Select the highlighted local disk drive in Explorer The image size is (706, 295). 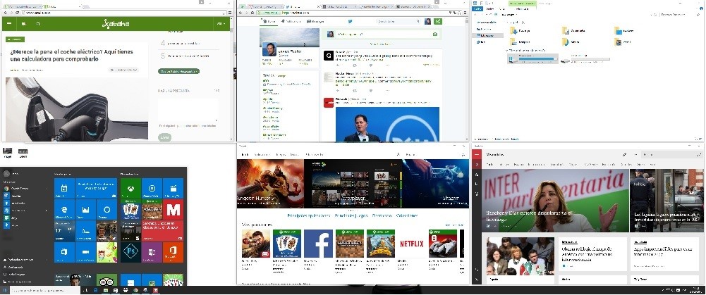point(532,59)
